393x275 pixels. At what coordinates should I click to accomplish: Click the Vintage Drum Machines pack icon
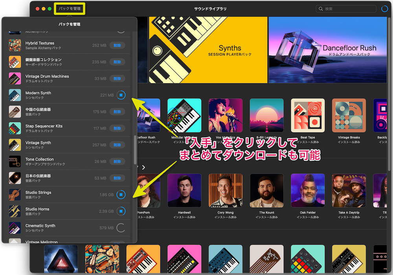pos(15,78)
